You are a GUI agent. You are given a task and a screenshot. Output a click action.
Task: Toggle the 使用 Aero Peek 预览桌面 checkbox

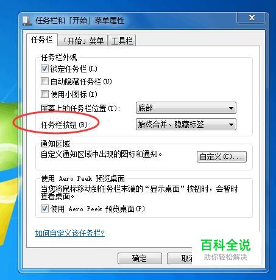tap(44, 209)
